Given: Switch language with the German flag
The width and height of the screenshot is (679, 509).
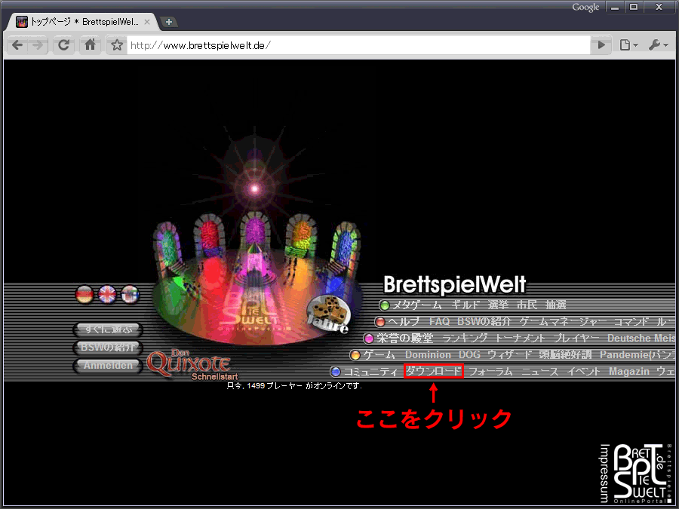Looking at the screenshot, I should click(x=84, y=295).
